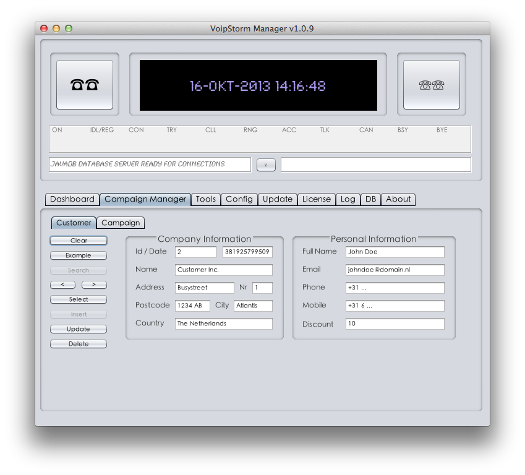Show the Log tab

[x=348, y=199]
